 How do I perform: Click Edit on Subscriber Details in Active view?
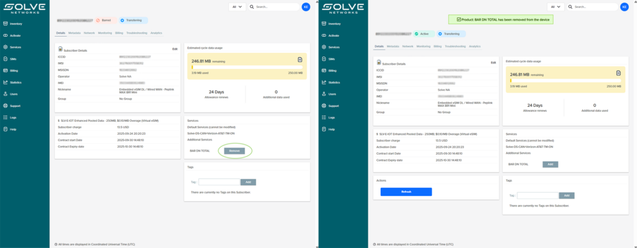pyautogui.click(x=493, y=63)
